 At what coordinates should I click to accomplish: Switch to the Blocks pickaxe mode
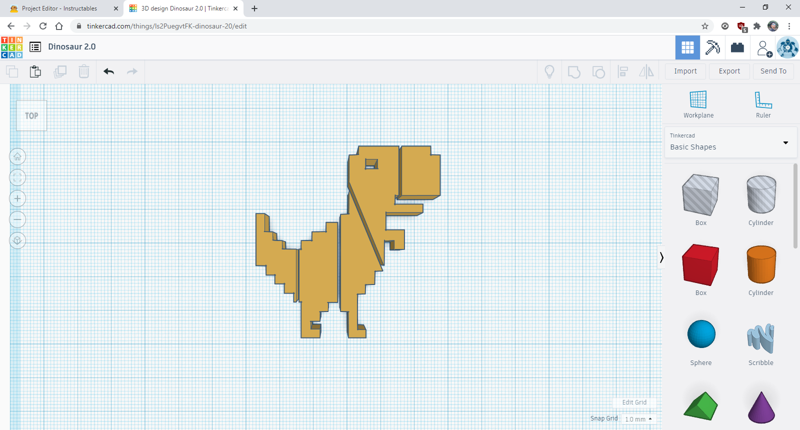(712, 47)
